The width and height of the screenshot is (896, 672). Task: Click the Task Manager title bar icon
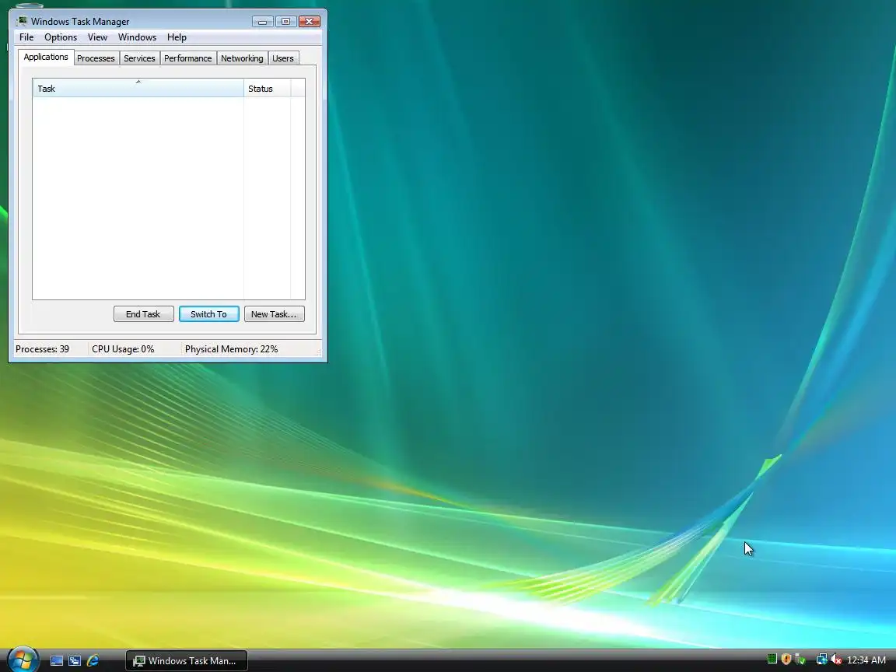22,21
